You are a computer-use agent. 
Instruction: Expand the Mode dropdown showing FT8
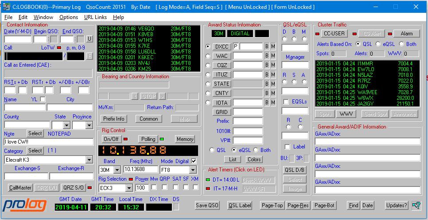click(x=193, y=170)
